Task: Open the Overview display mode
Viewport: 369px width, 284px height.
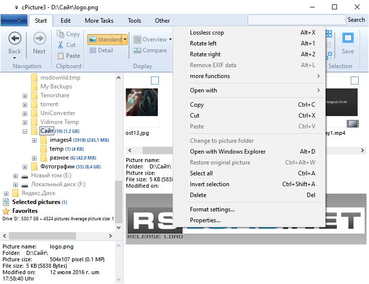Action: (x=150, y=40)
